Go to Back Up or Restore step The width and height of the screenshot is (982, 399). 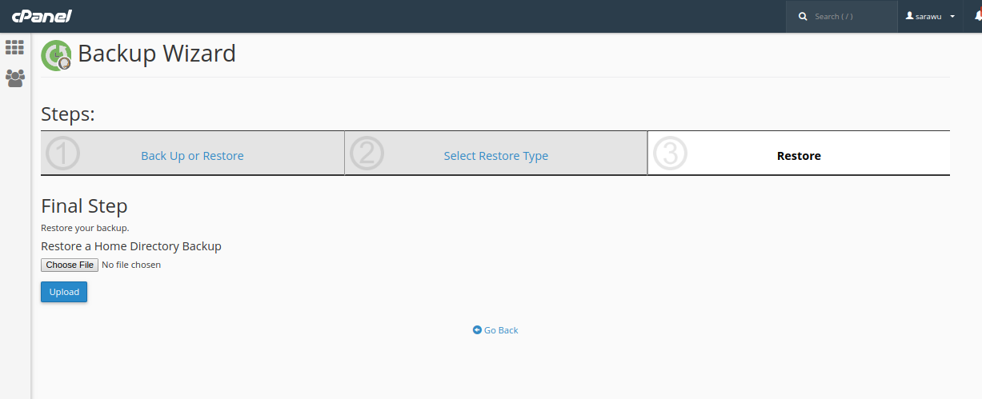[192, 156]
